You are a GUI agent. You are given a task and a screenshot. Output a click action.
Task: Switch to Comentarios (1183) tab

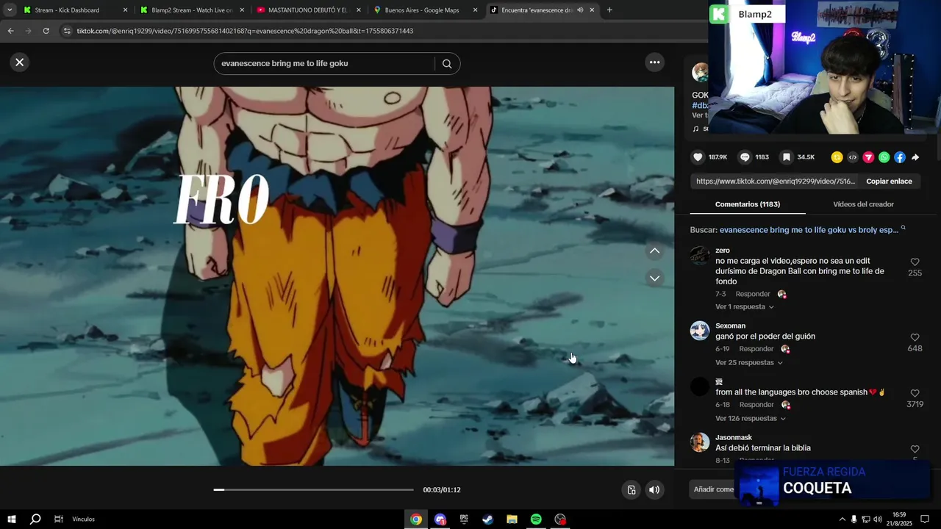click(748, 204)
